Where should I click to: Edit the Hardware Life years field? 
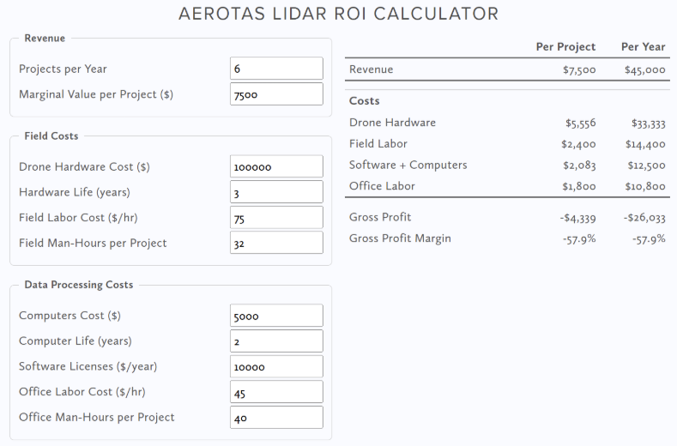point(276,192)
